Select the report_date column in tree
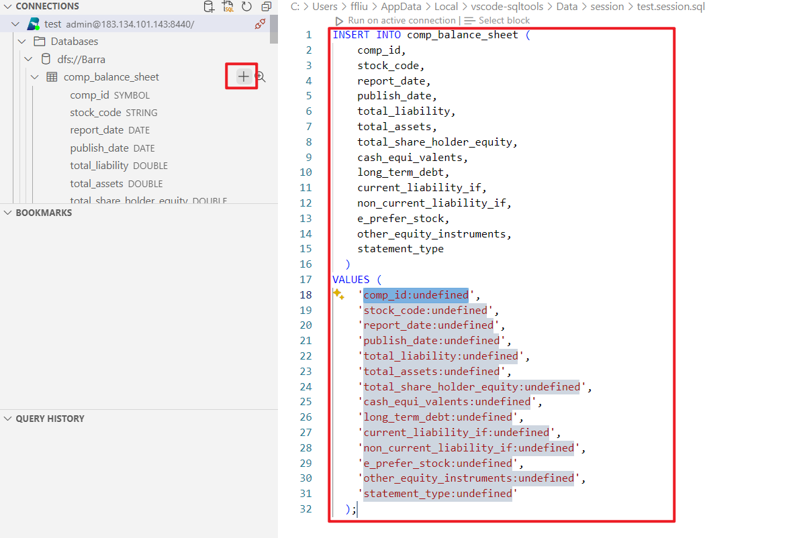The image size is (797, 538). coord(97,130)
